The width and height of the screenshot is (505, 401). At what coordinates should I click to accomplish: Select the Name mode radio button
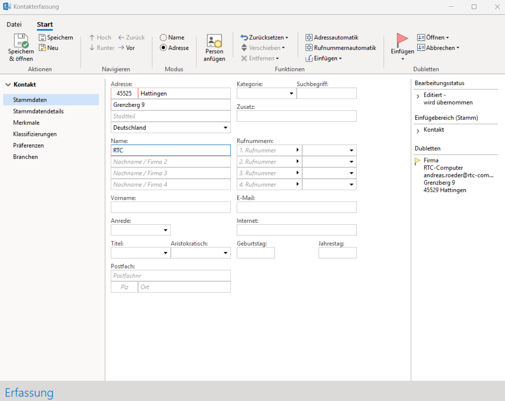click(163, 38)
